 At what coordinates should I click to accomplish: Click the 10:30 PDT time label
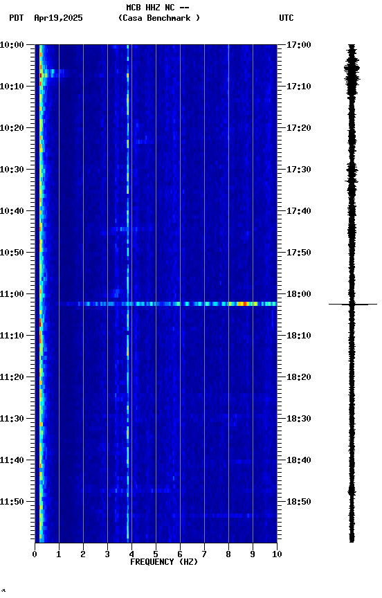coord(12,170)
